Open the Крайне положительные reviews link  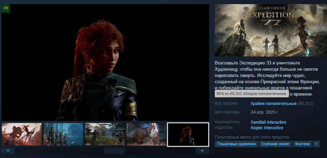click(x=274, y=104)
